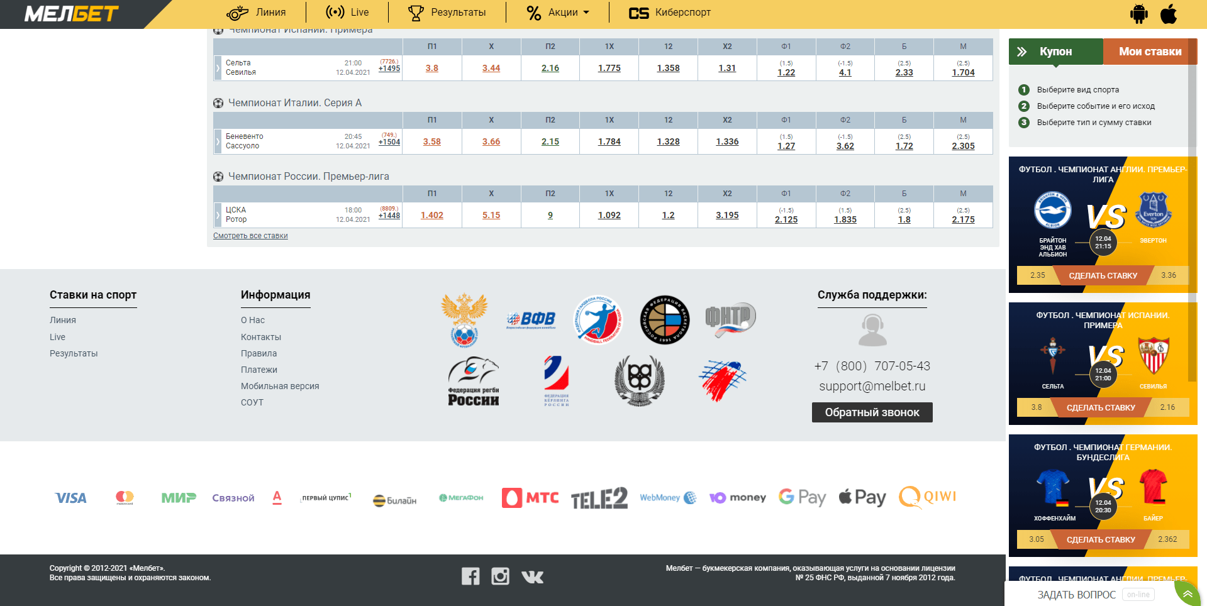The height and width of the screenshot is (606, 1207).
Task: Select 1X odds 1.784 in Серия А
Action: pos(609,141)
